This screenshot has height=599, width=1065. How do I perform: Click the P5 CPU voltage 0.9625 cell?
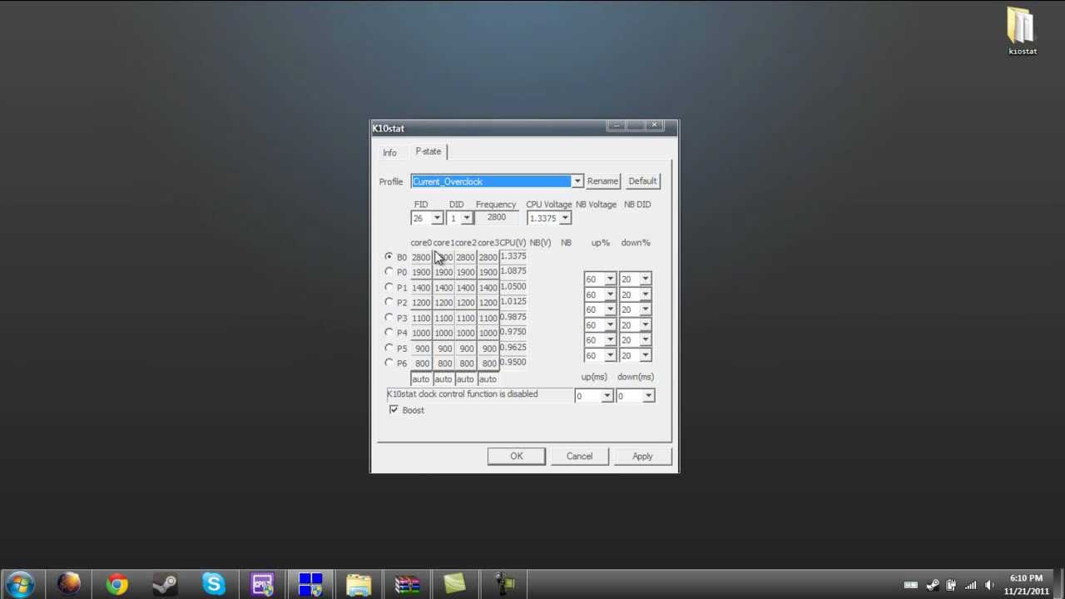(x=513, y=348)
